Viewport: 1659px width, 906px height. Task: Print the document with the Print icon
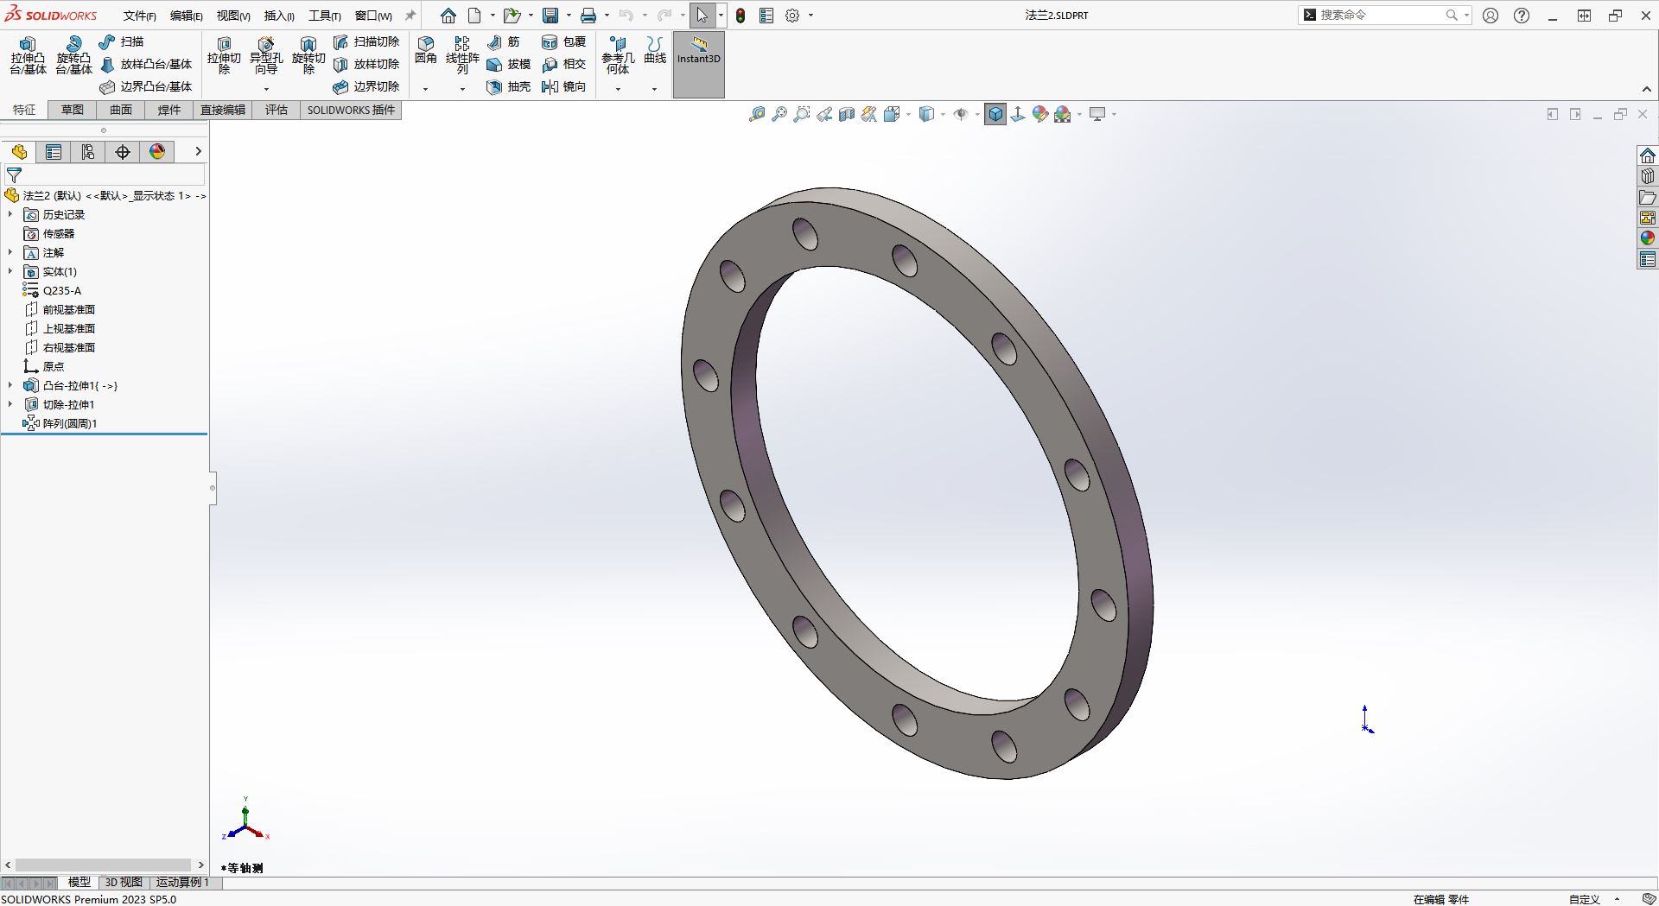pos(588,16)
